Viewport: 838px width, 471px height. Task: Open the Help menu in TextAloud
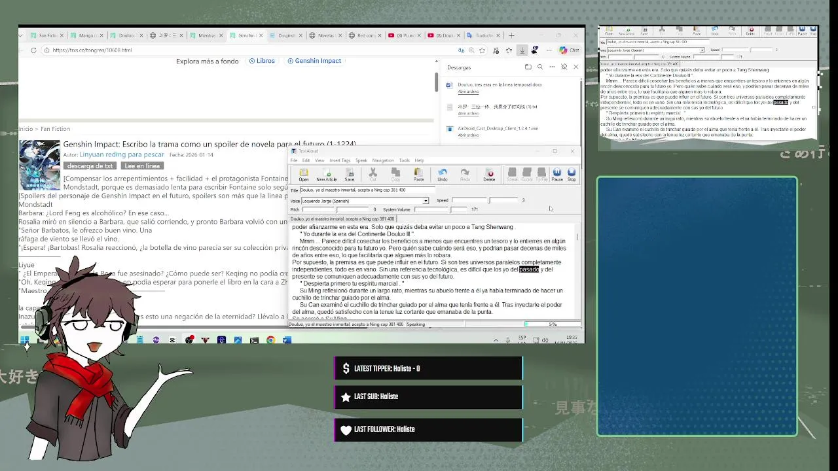pos(419,160)
